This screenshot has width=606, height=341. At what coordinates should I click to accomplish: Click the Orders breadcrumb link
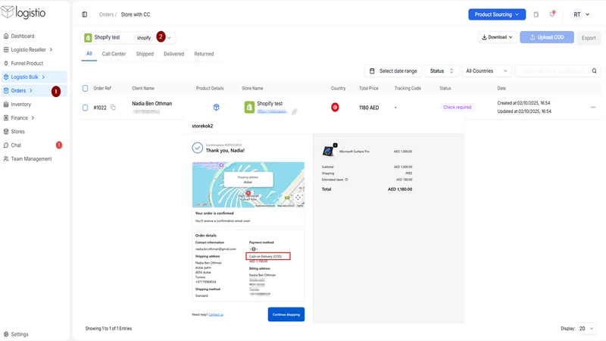tap(106, 14)
